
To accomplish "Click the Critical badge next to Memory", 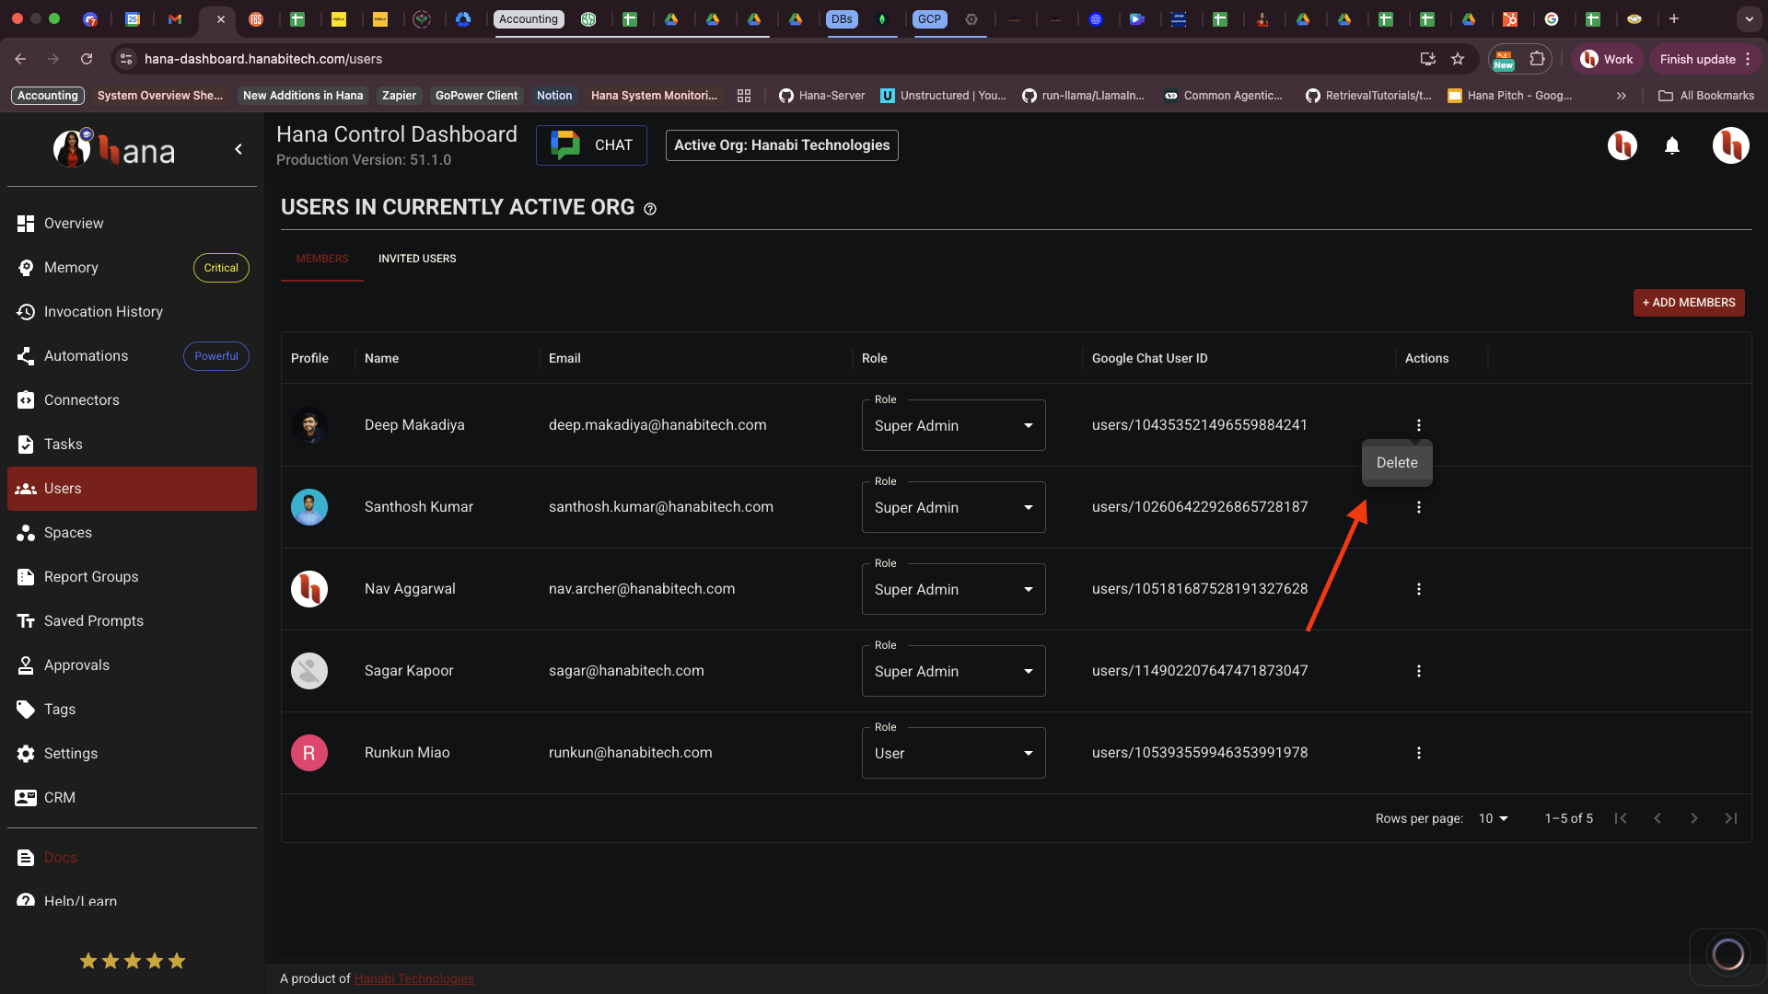I will pyautogui.click(x=221, y=268).
